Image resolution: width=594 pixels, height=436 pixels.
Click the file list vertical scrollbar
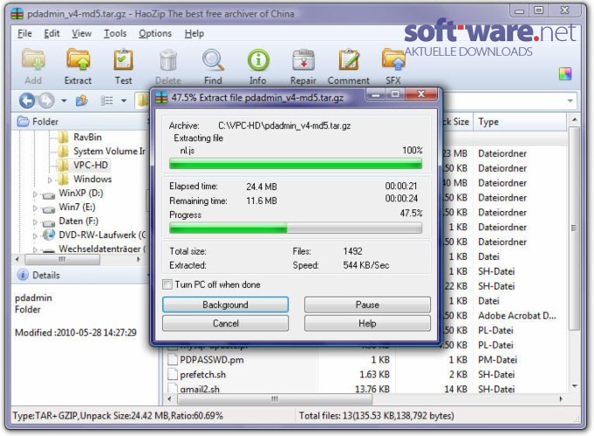pos(574,228)
